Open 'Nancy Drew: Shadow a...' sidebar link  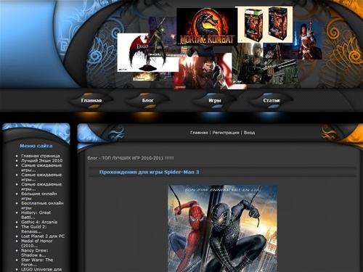(35, 252)
